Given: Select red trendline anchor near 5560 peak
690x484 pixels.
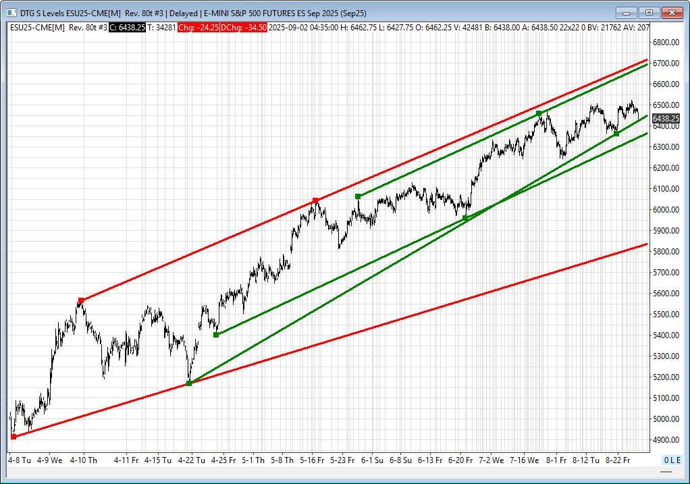Looking at the screenshot, I should [x=81, y=300].
